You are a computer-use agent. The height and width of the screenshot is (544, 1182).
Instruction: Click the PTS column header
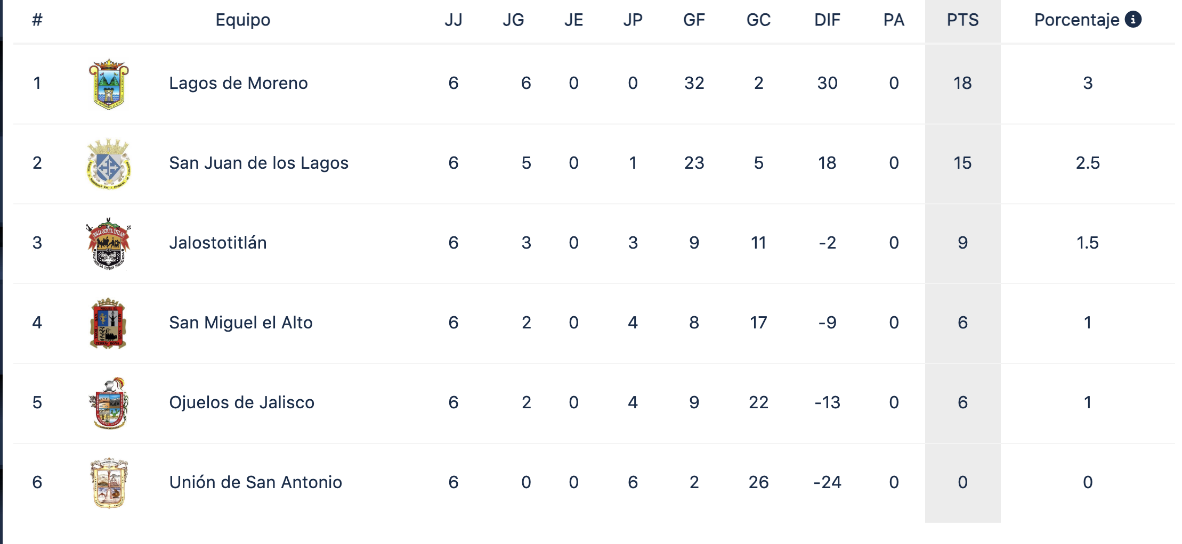(962, 20)
